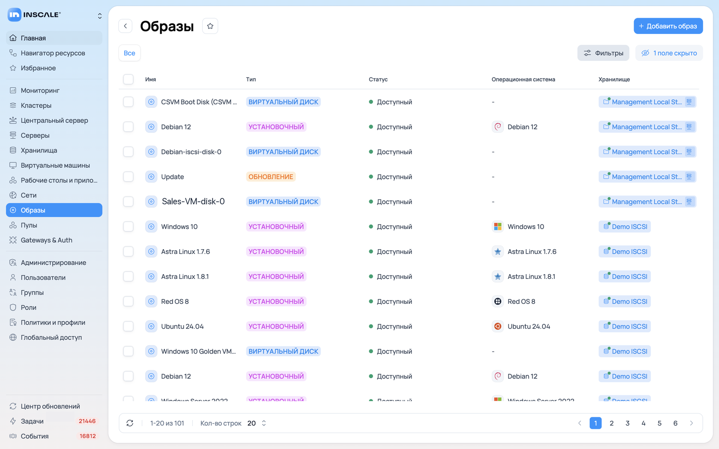Viewport: 719px width, 449px height.
Task: Click the Статус column header
Action: [x=378, y=80]
